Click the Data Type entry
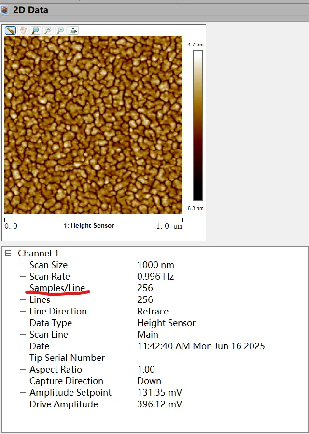The width and height of the screenshot is (309, 434). point(50,323)
